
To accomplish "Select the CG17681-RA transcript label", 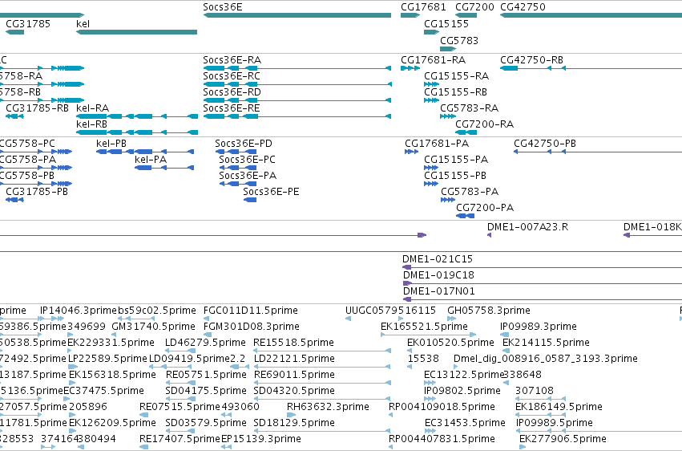I will point(434,59).
